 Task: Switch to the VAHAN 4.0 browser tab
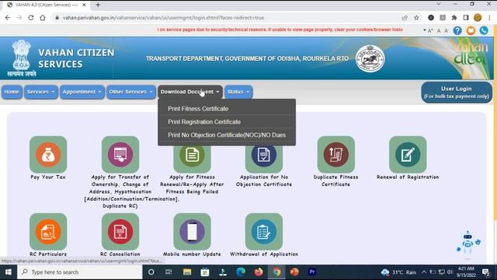47,5
